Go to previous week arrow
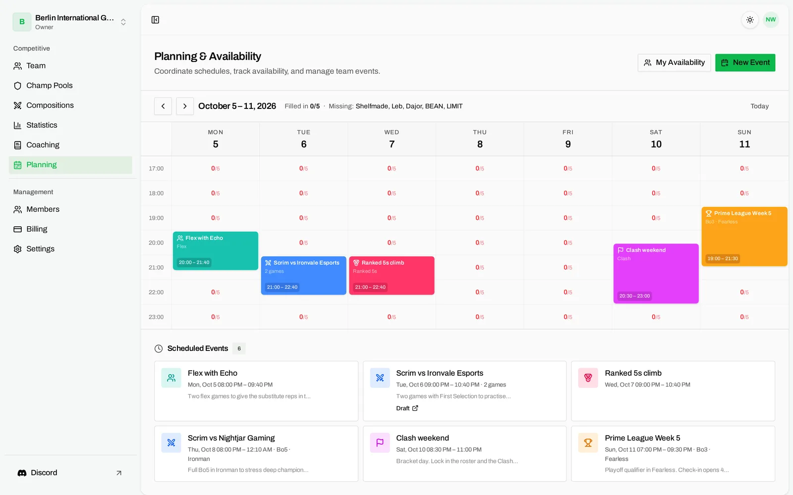 [163, 106]
